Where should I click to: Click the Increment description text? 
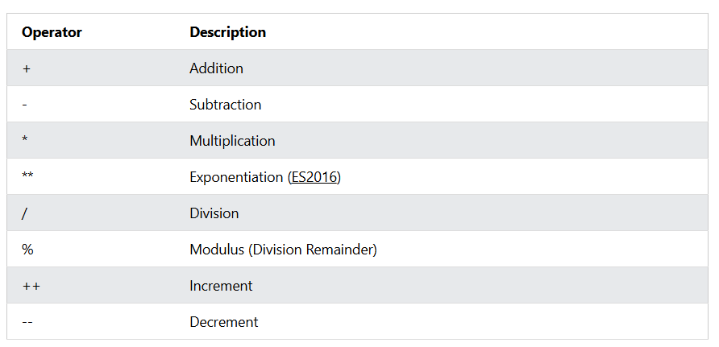tap(221, 286)
